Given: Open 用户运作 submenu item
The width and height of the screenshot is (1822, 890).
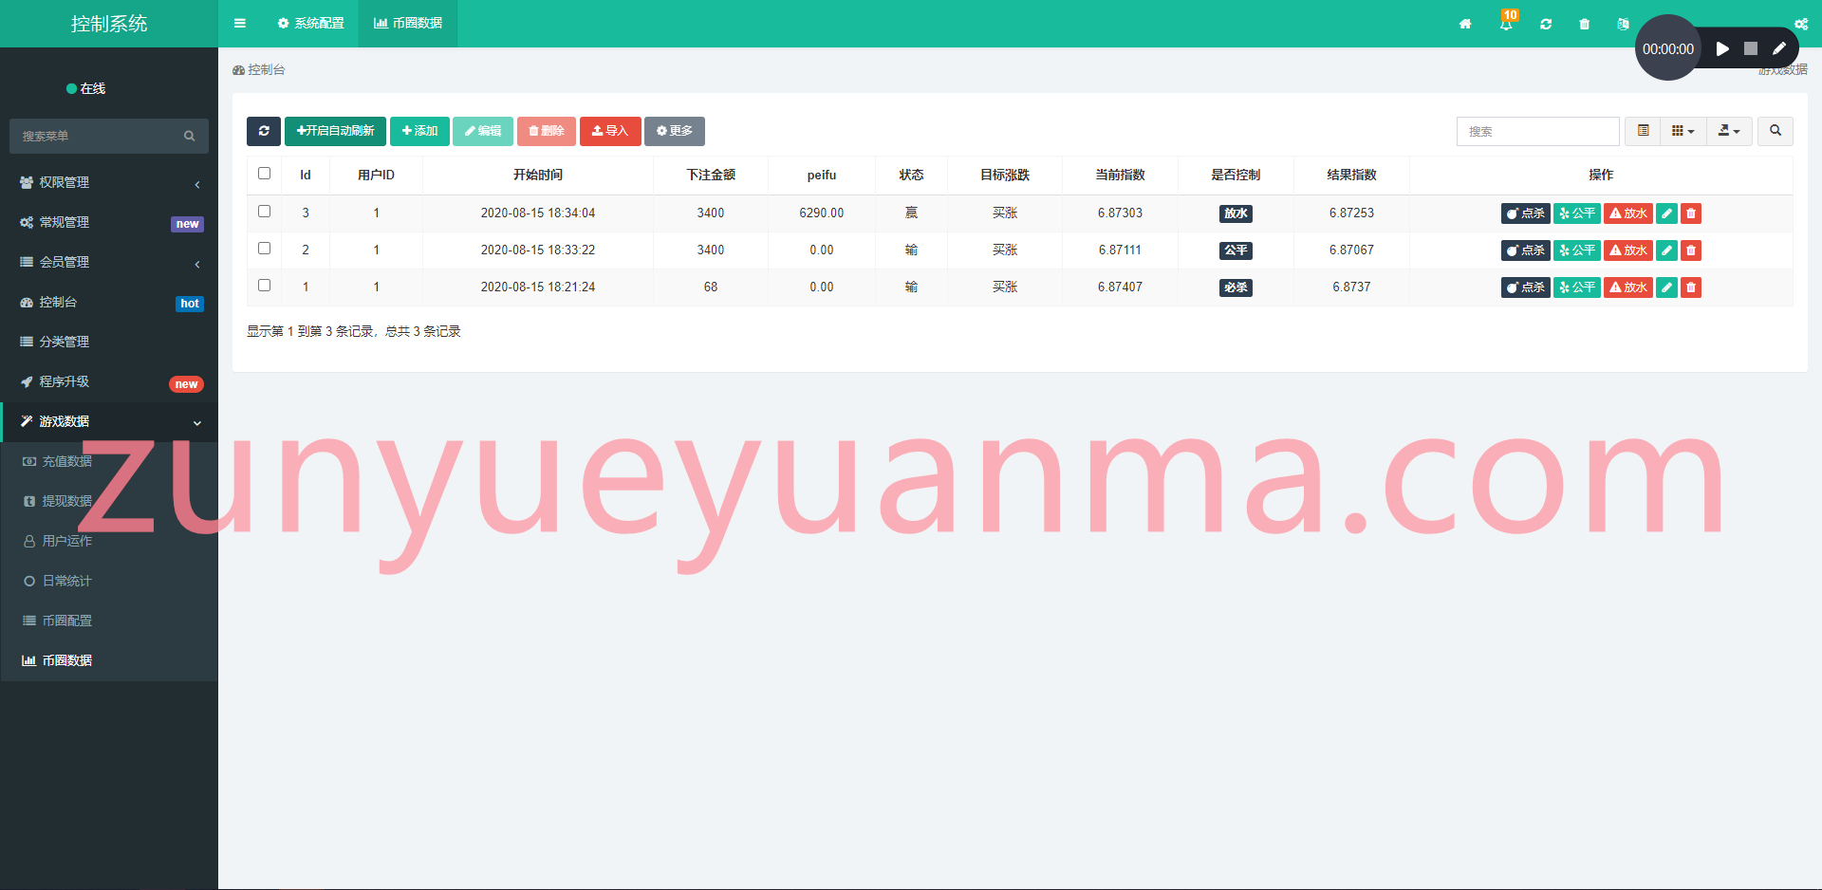Looking at the screenshot, I should coord(109,541).
